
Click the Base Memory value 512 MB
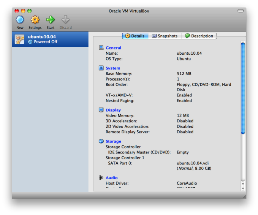click(x=184, y=74)
